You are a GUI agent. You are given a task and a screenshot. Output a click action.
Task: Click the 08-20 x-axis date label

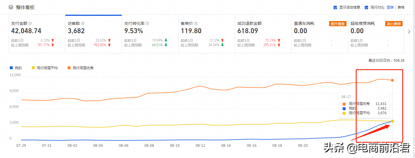point(303,146)
